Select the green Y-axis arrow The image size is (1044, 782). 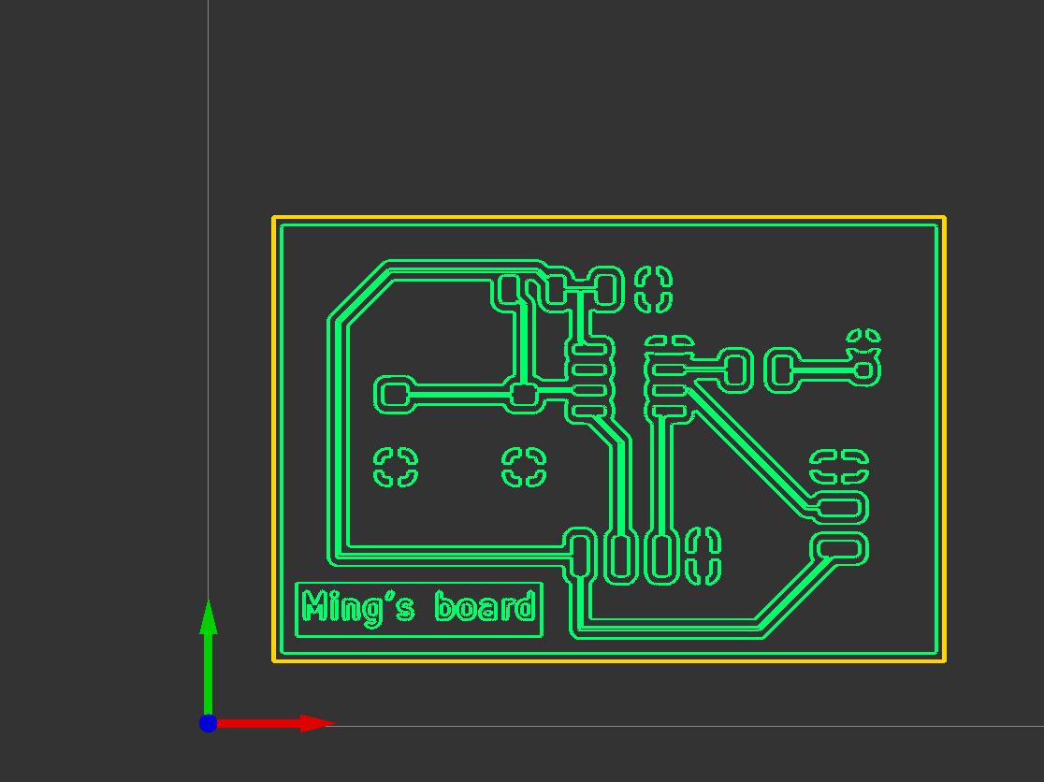pyautogui.click(x=210, y=655)
